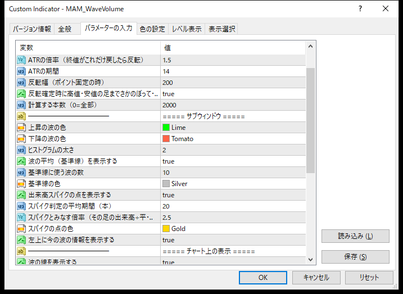The height and width of the screenshot is (294, 403).
Task: Open the Silver color dropdown for 基準線の色
Action: (x=233, y=184)
